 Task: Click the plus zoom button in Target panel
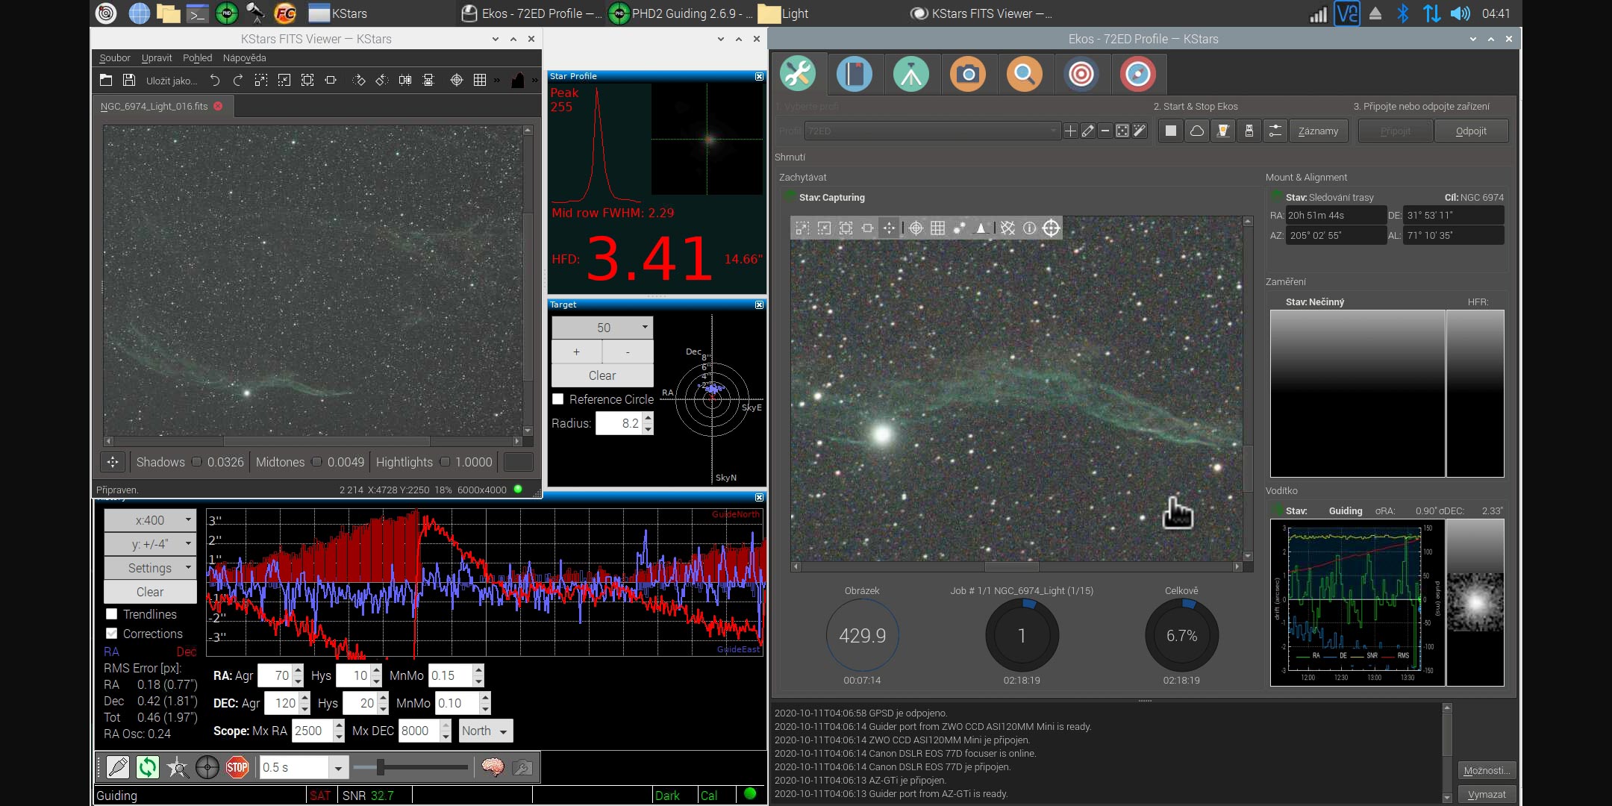(x=576, y=352)
